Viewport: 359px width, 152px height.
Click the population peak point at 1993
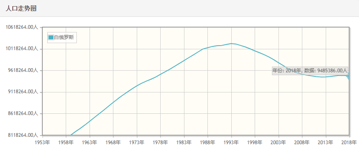pyautogui.click(x=231, y=43)
